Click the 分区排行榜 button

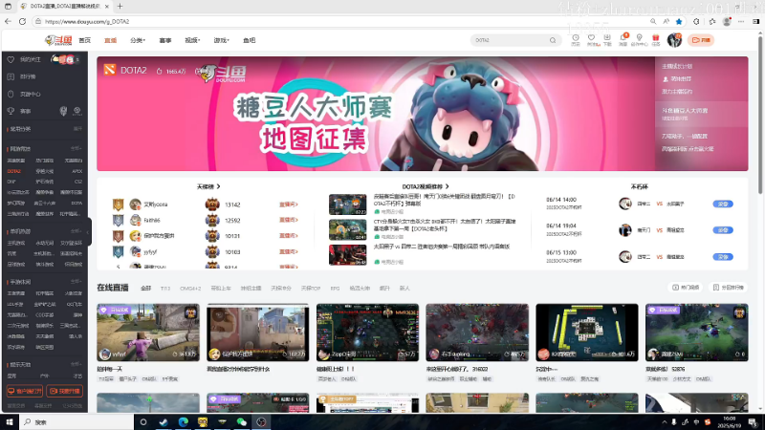click(x=728, y=288)
